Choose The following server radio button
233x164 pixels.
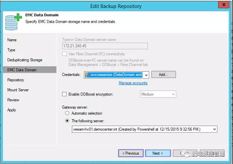[67, 121]
